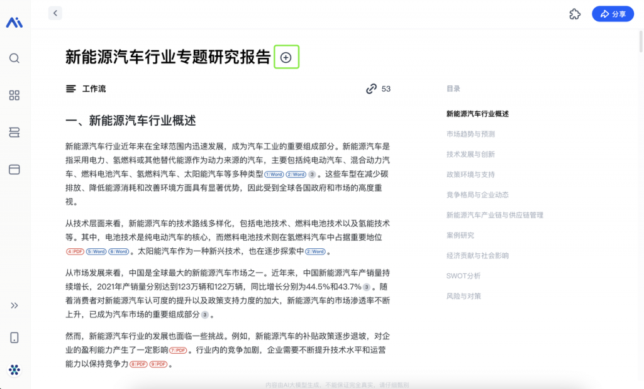The height and width of the screenshot is (389, 644).
Task: Open citation badge 3 after 43.7%
Action: pos(367,287)
